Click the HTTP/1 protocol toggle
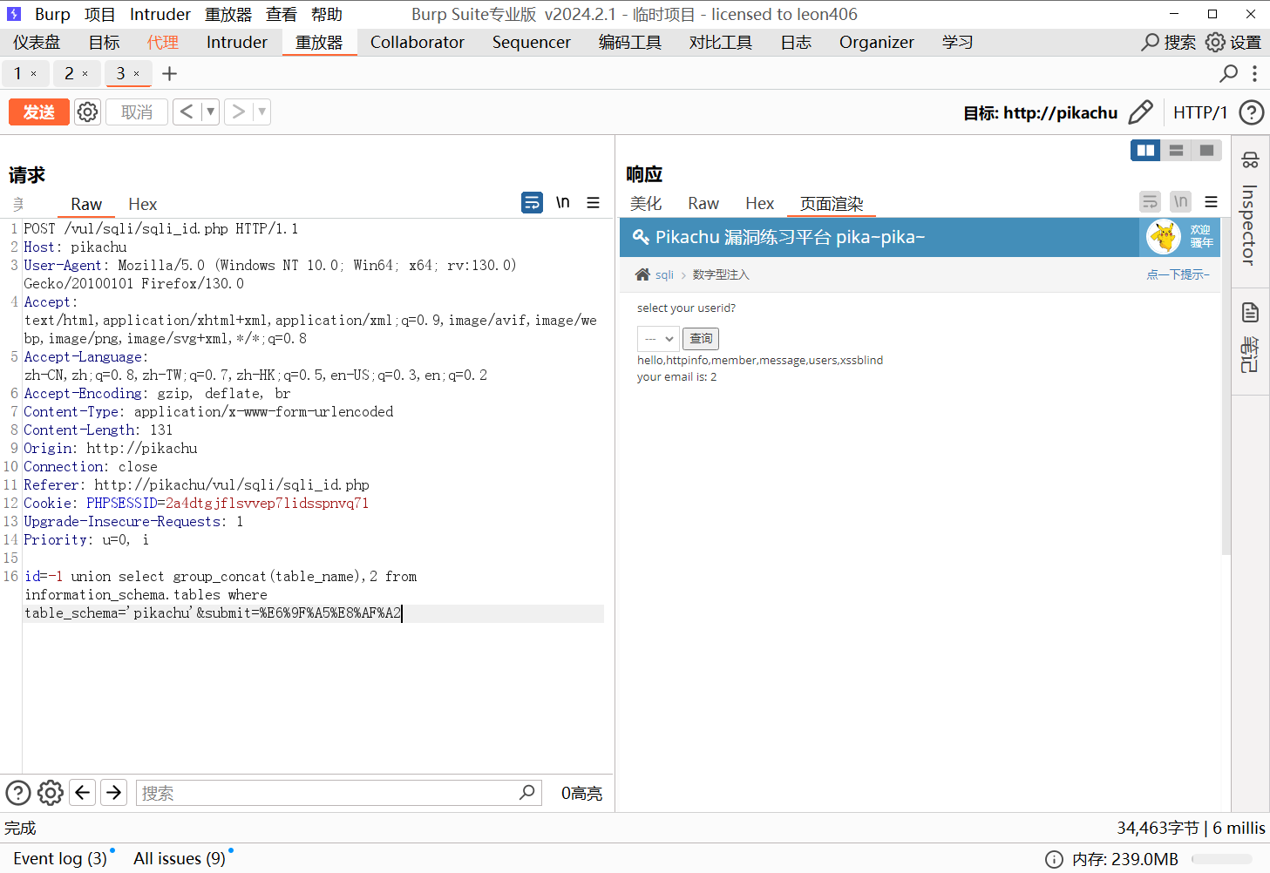 [1199, 112]
